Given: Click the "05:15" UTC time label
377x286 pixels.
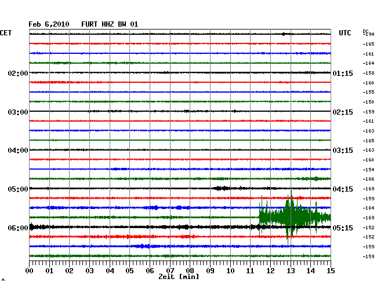Looking at the screenshot, I should [x=343, y=228].
